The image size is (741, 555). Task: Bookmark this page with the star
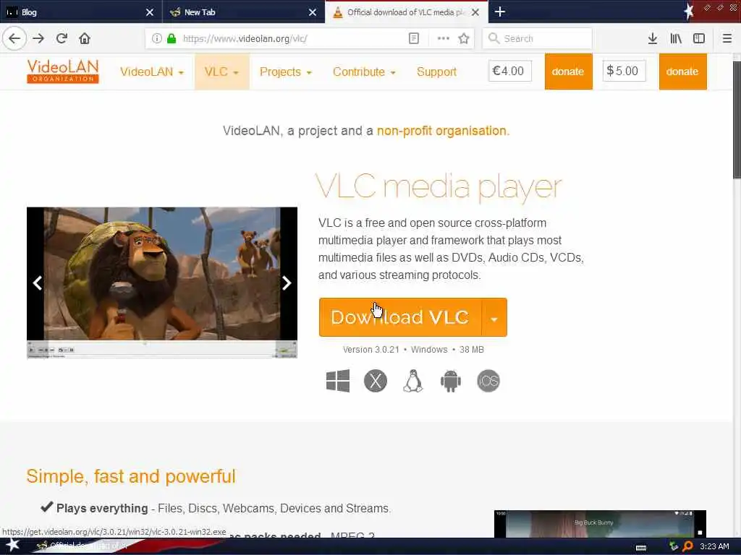[x=464, y=38]
